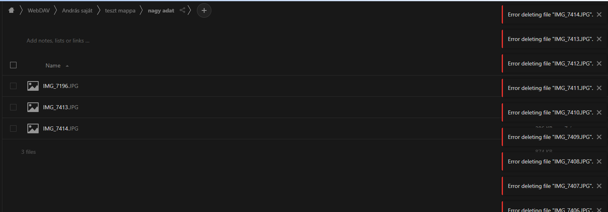Select the IMG_7196.JPG checkbox

[13, 86]
